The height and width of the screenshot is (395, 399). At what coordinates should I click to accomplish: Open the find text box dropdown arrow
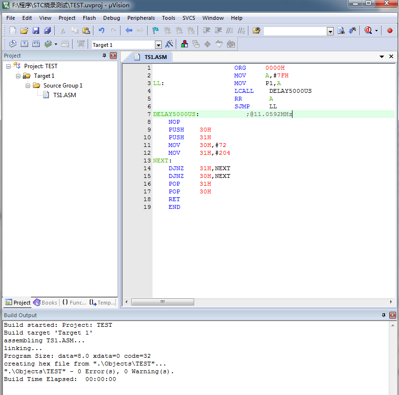pyautogui.click(x=330, y=31)
